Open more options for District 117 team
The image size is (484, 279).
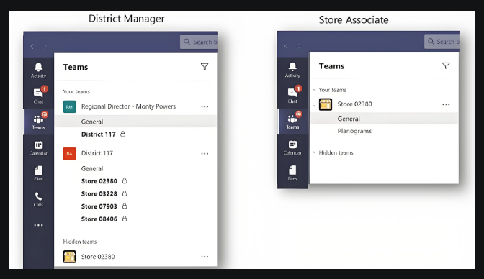(205, 154)
